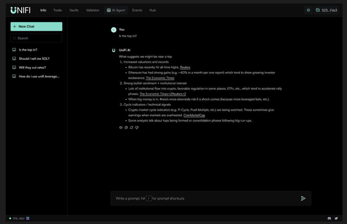This screenshot has height=224, width=347.
Task: Click the magnifier icon in Search
Action: point(14,38)
